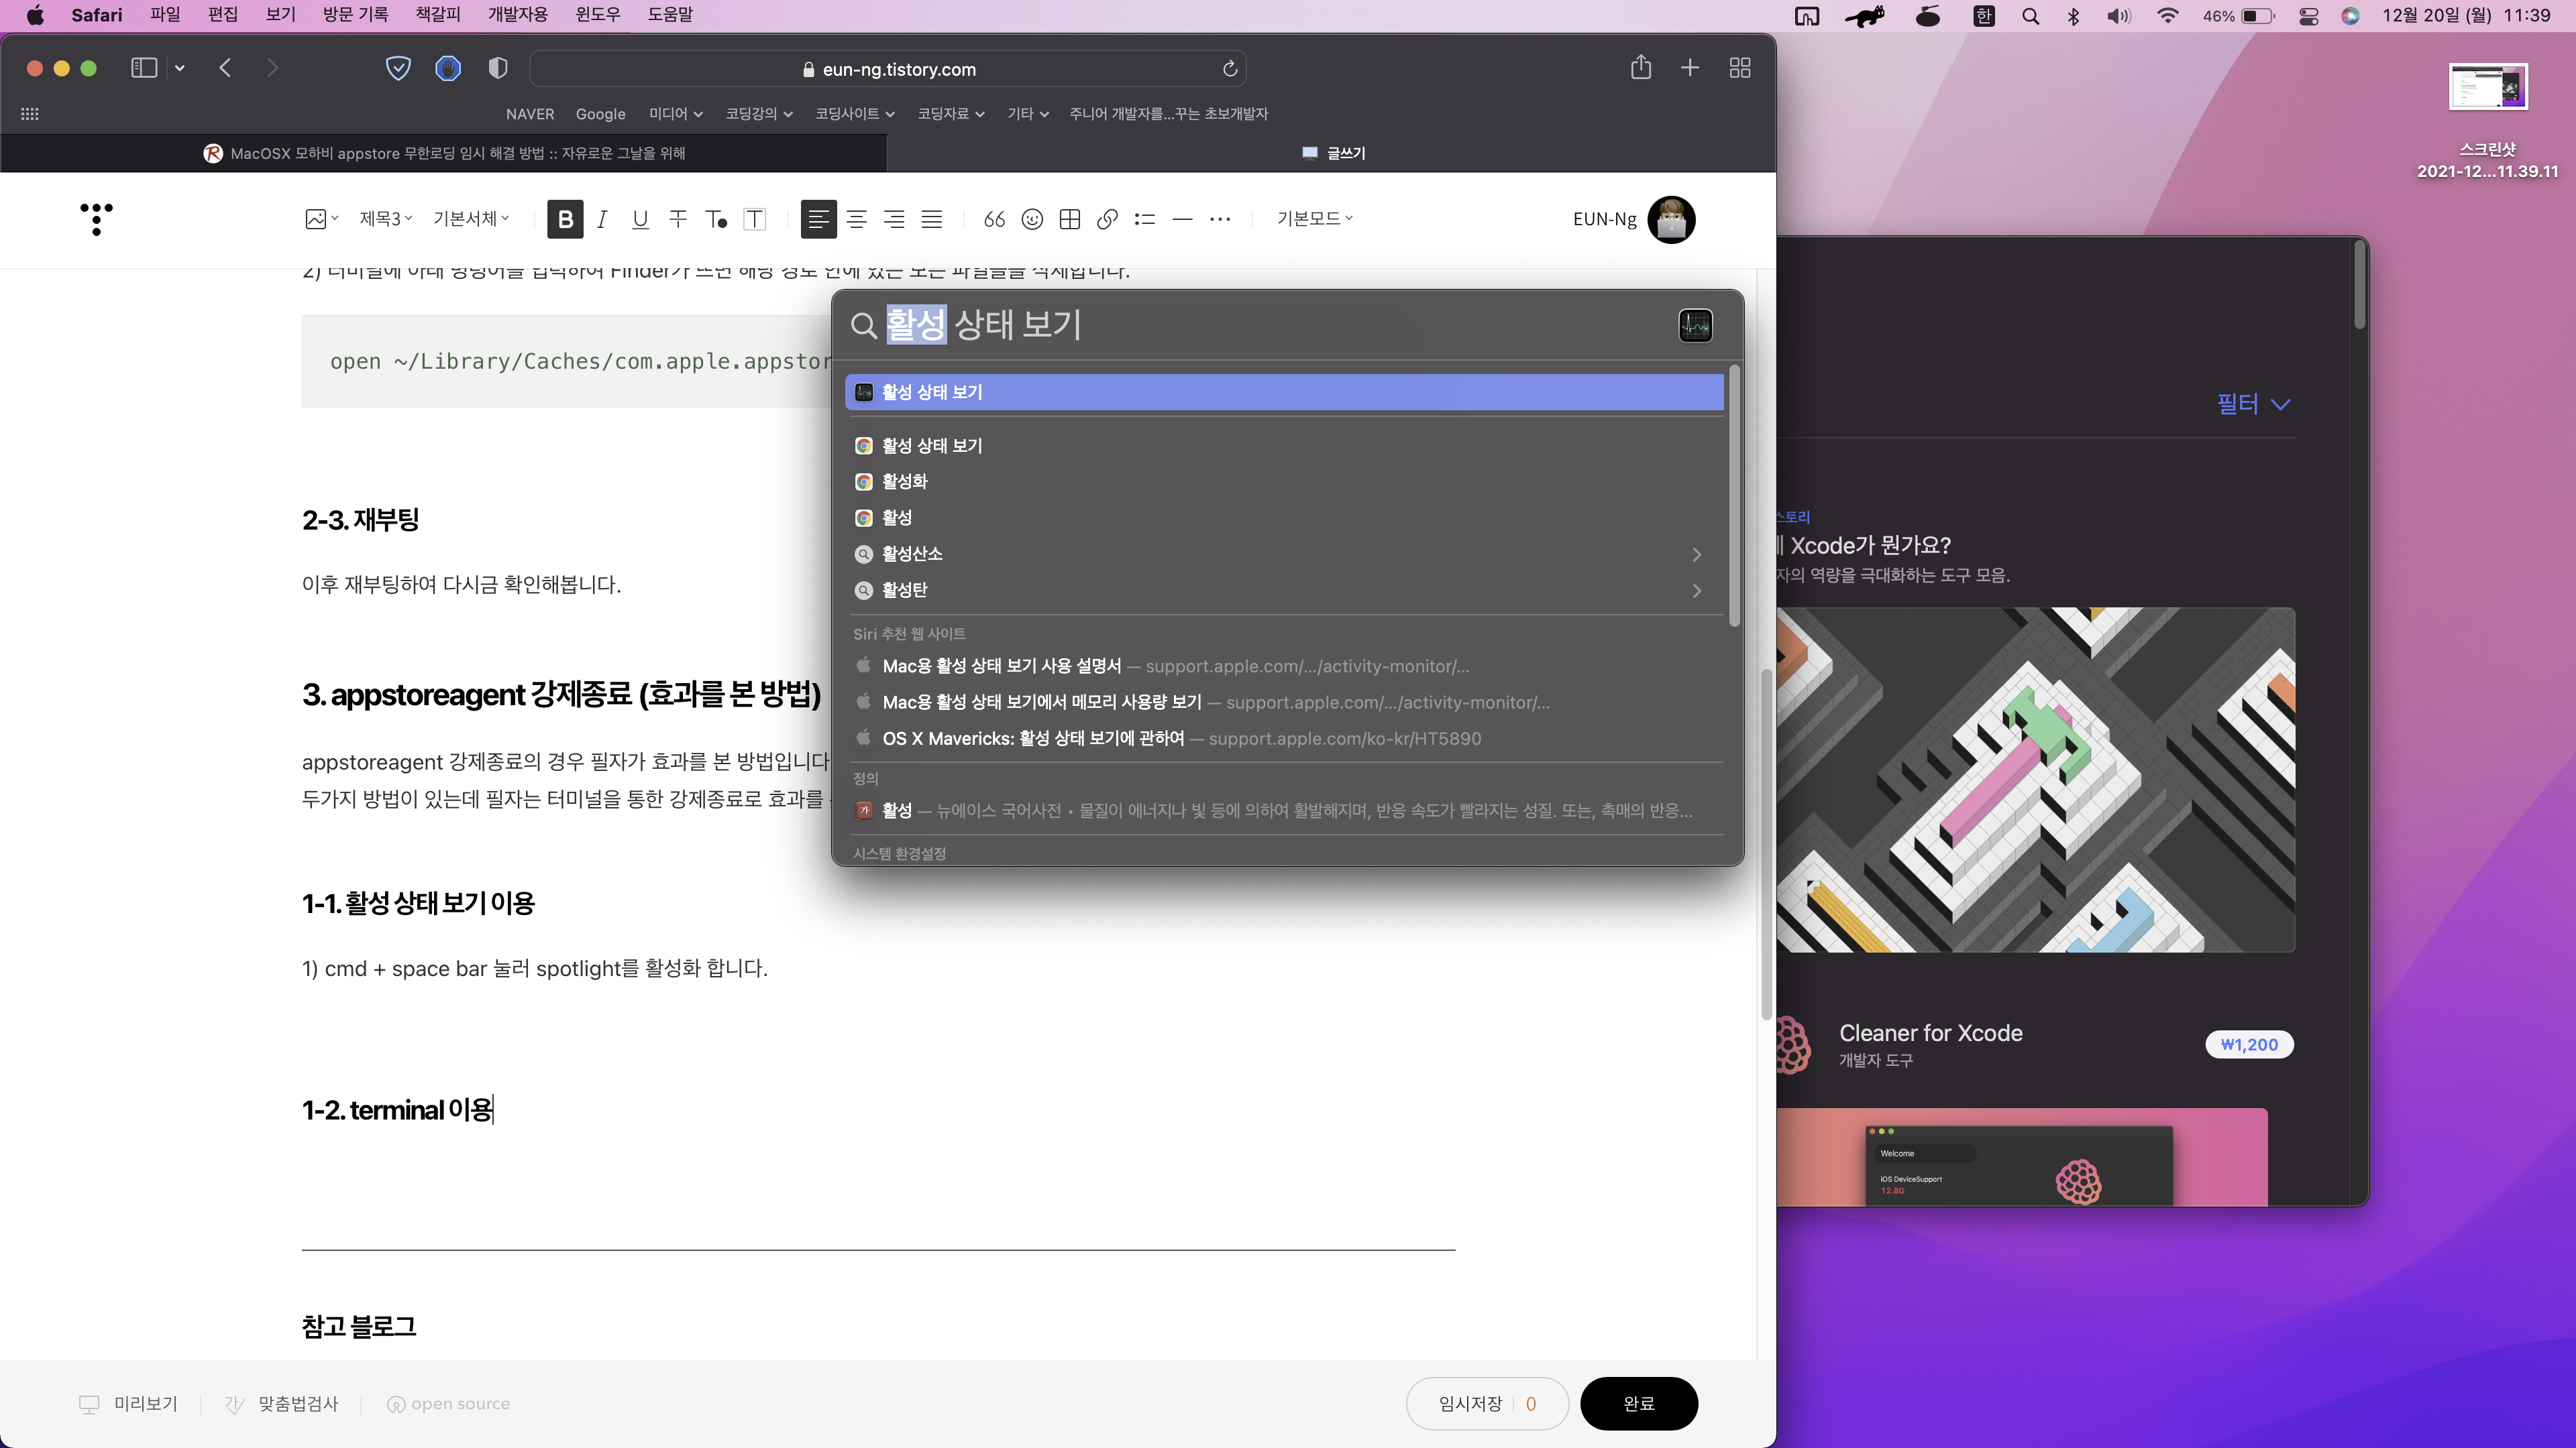Toggle bold formatting in editor toolbar
Image resolution: width=2576 pixels, height=1448 pixels.
point(565,219)
